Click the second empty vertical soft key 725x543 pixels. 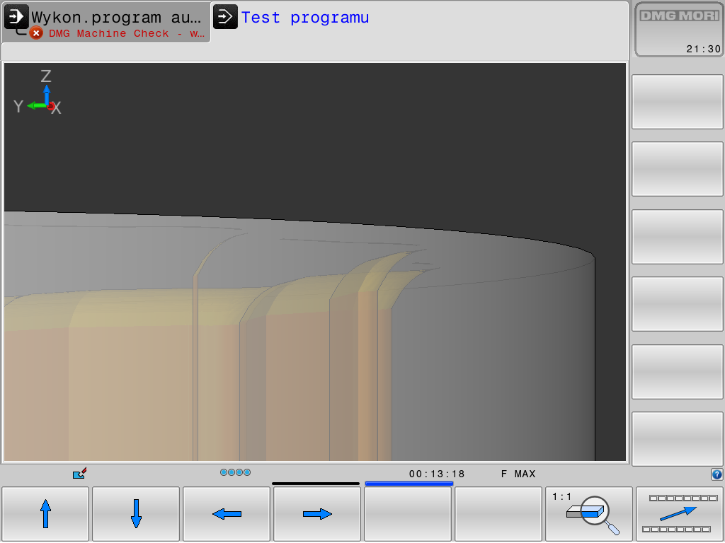click(678, 169)
